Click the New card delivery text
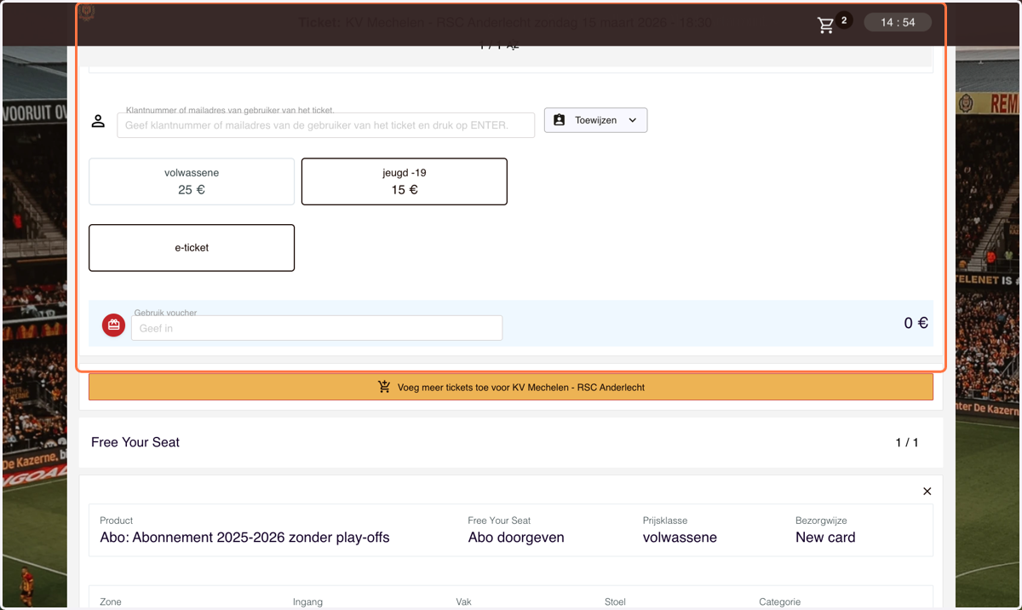Viewport: 1022px width, 610px height. (825, 538)
